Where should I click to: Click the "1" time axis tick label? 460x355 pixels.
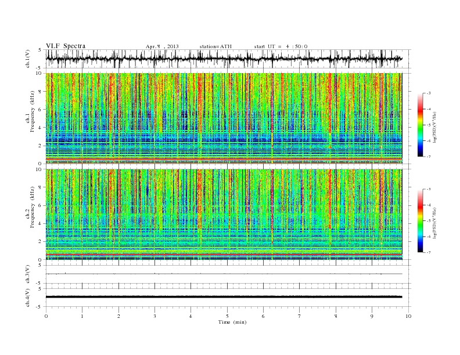tap(82, 316)
